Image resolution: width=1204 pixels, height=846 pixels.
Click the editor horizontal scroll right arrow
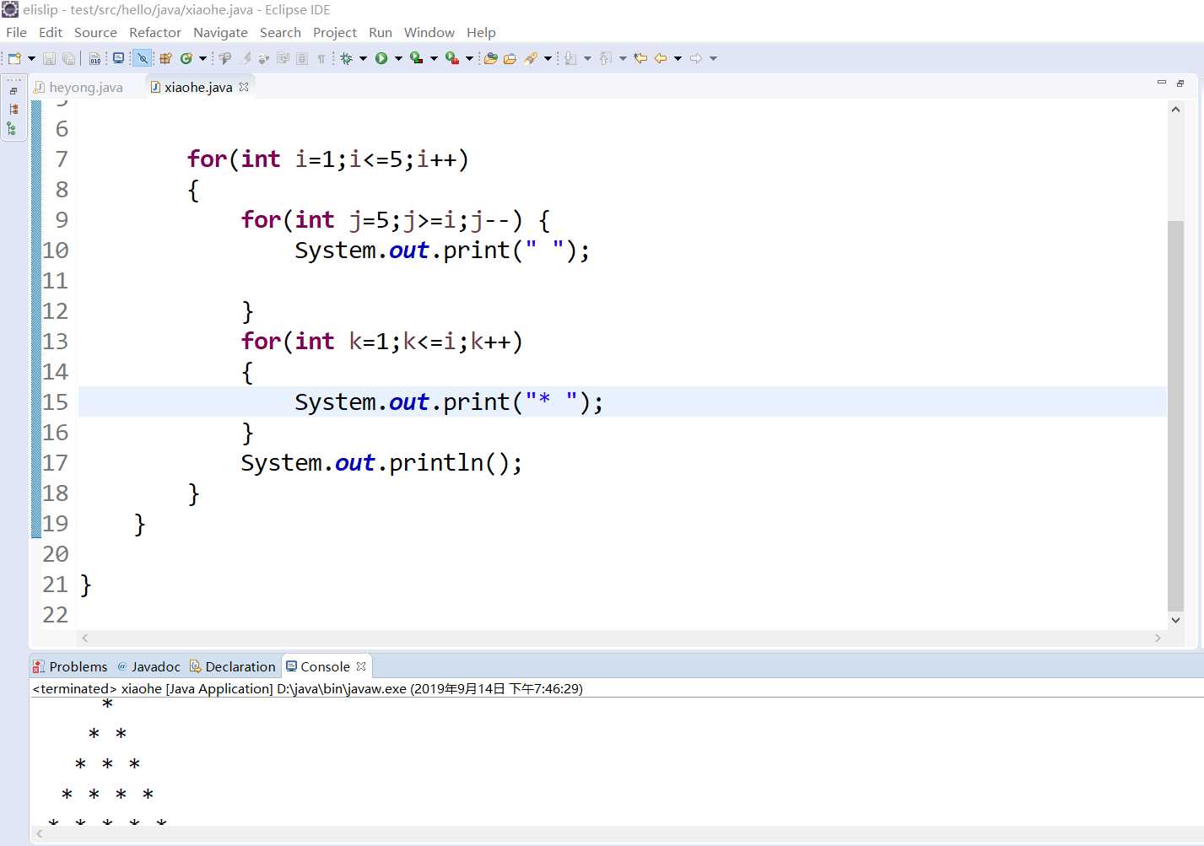tap(1158, 639)
